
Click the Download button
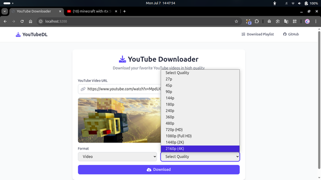pyautogui.click(x=159, y=169)
